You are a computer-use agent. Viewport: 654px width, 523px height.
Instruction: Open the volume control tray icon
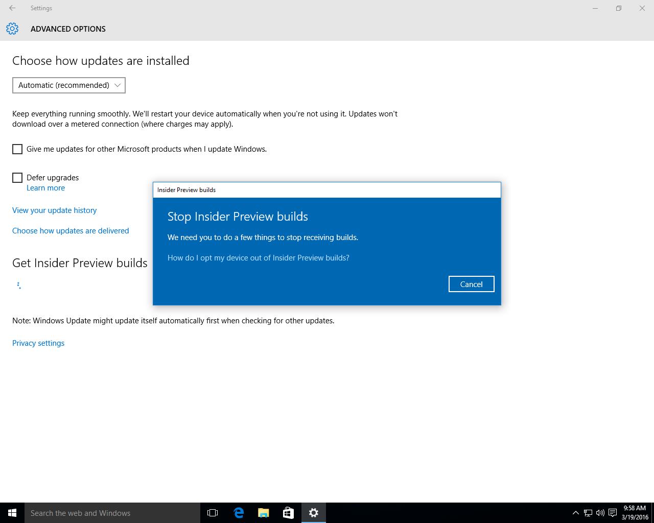click(600, 513)
